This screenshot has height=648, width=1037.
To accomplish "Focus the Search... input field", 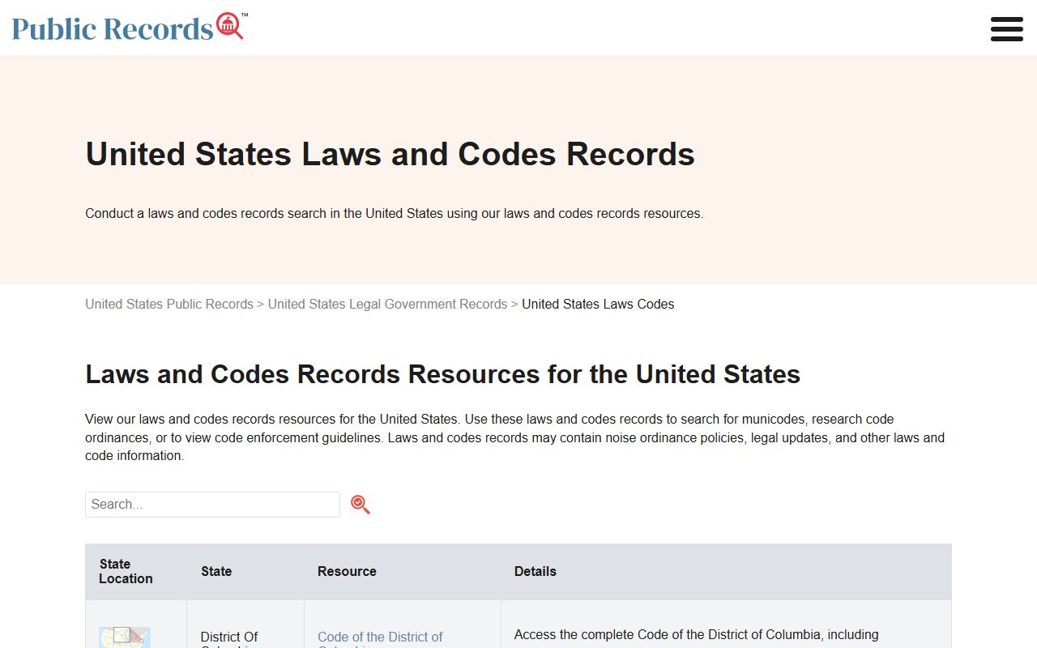I will click(212, 504).
